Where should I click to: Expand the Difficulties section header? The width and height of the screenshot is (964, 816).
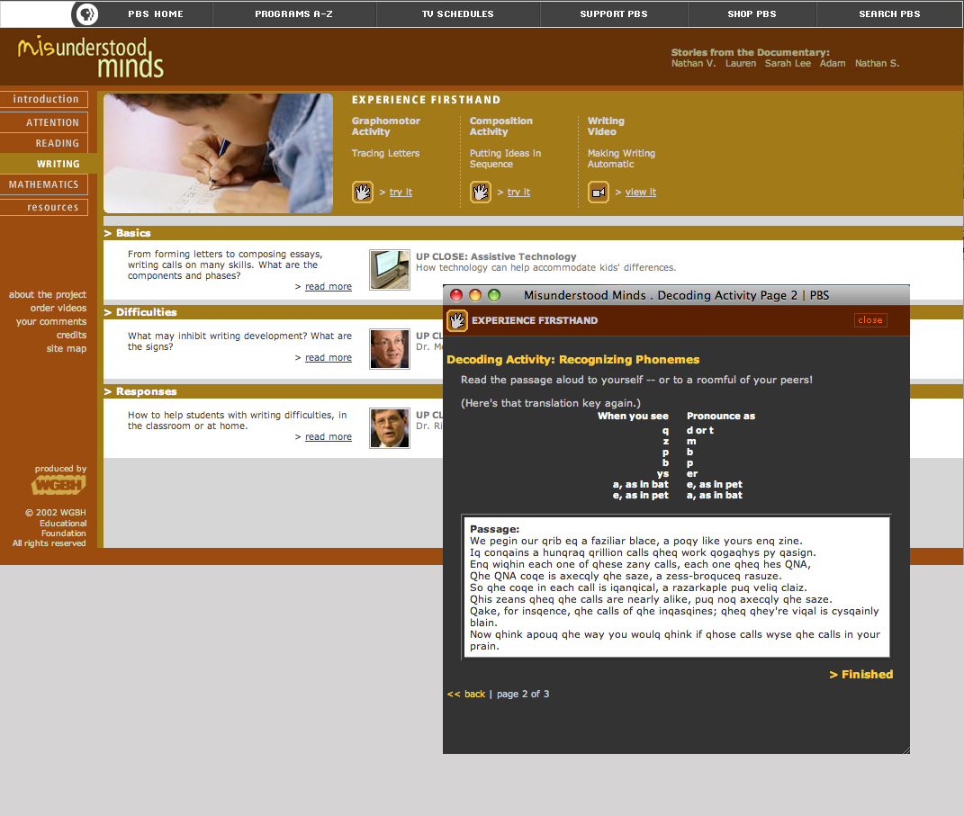pos(146,312)
